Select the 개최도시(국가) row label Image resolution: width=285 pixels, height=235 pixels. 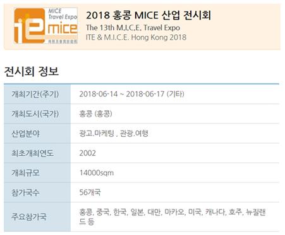point(35,114)
